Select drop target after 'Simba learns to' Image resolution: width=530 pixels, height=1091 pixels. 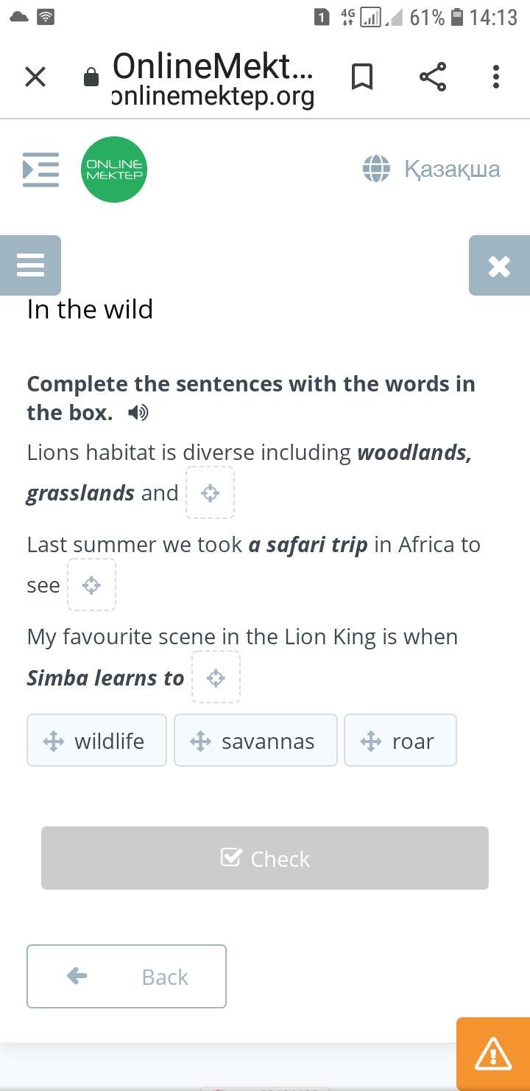(216, 677)
